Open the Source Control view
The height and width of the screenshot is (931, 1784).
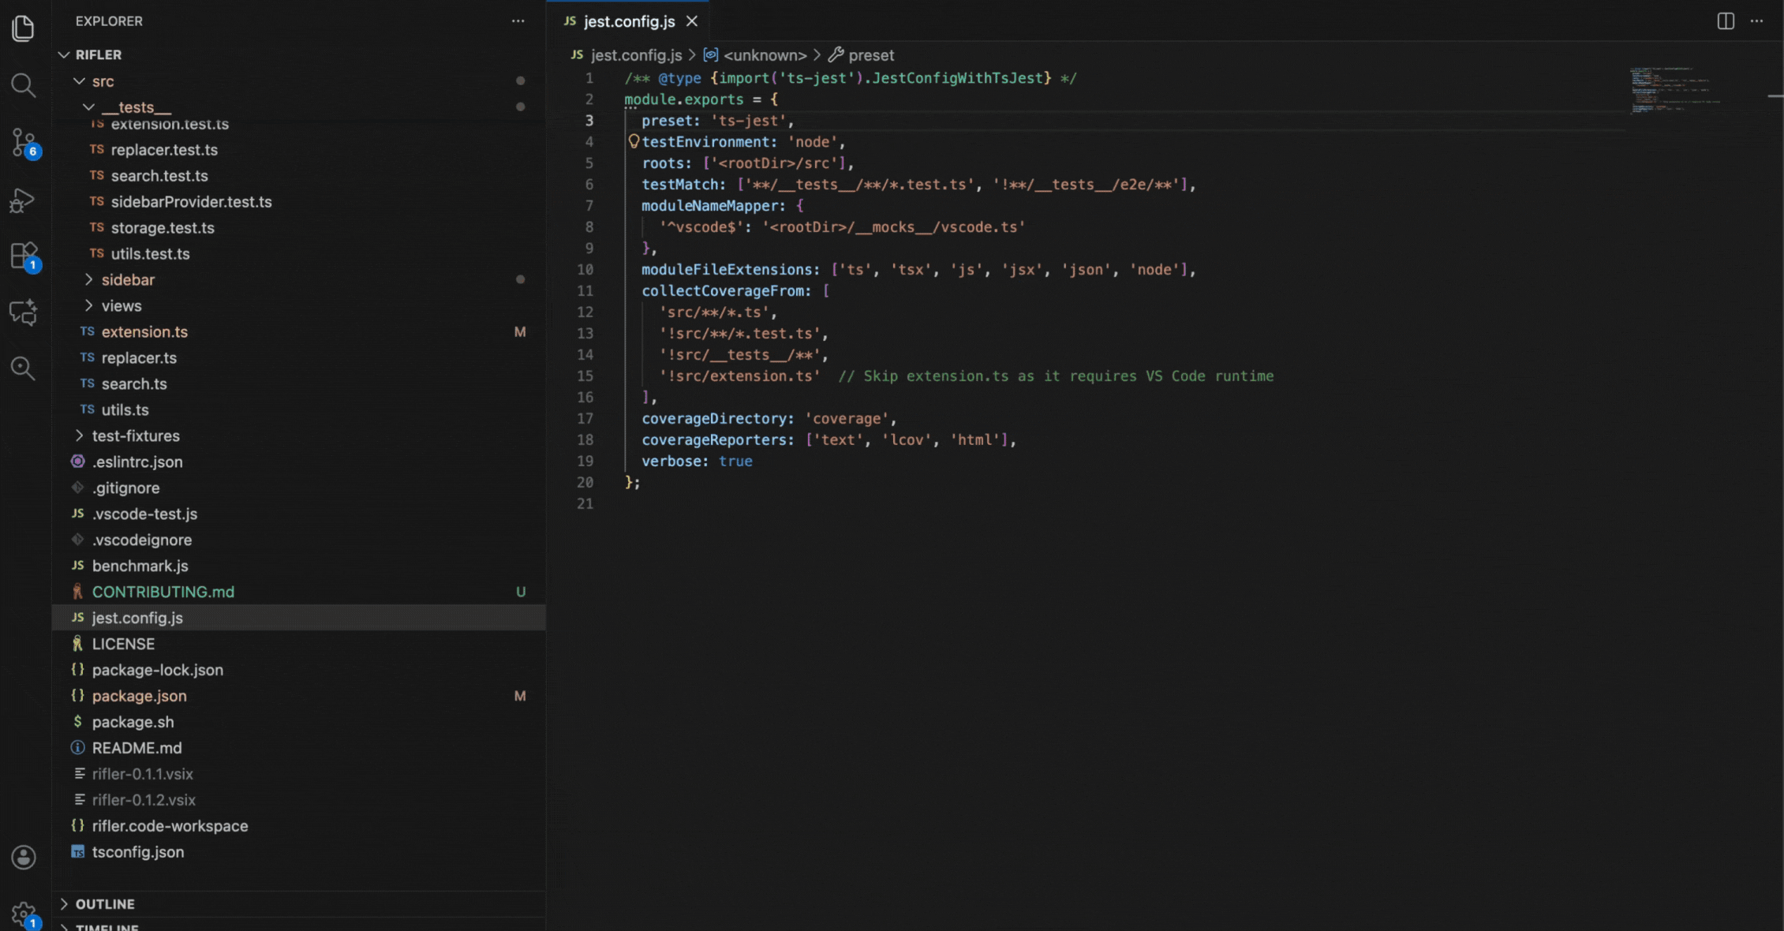coord(23,142)
